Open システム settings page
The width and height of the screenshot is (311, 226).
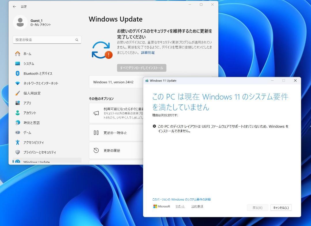(x=47, y=63)
